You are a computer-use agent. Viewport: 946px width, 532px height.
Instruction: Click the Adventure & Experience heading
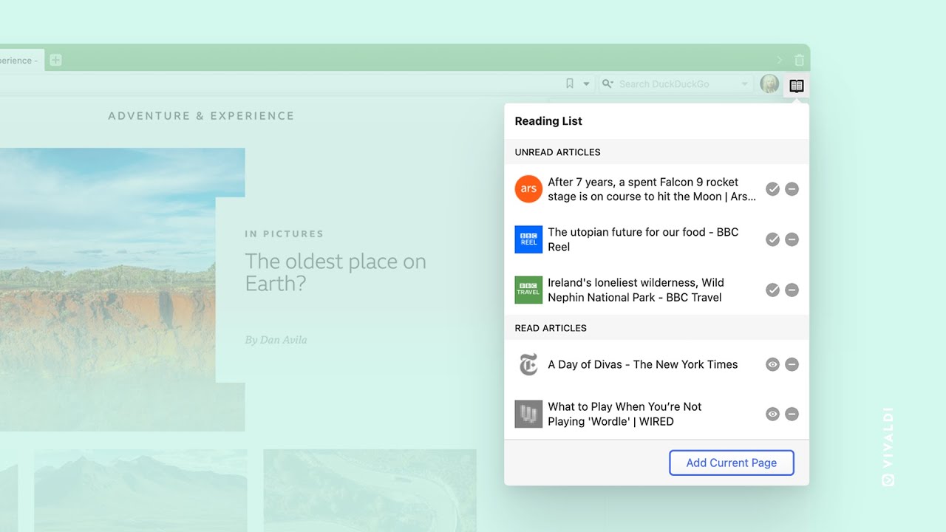201,116
